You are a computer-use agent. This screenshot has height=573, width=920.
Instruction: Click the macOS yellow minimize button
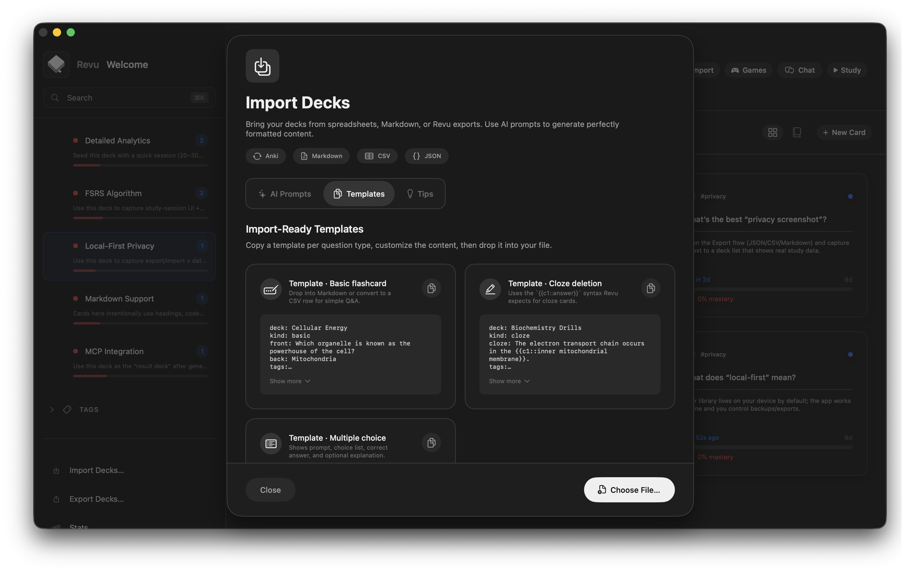[57, 33]
